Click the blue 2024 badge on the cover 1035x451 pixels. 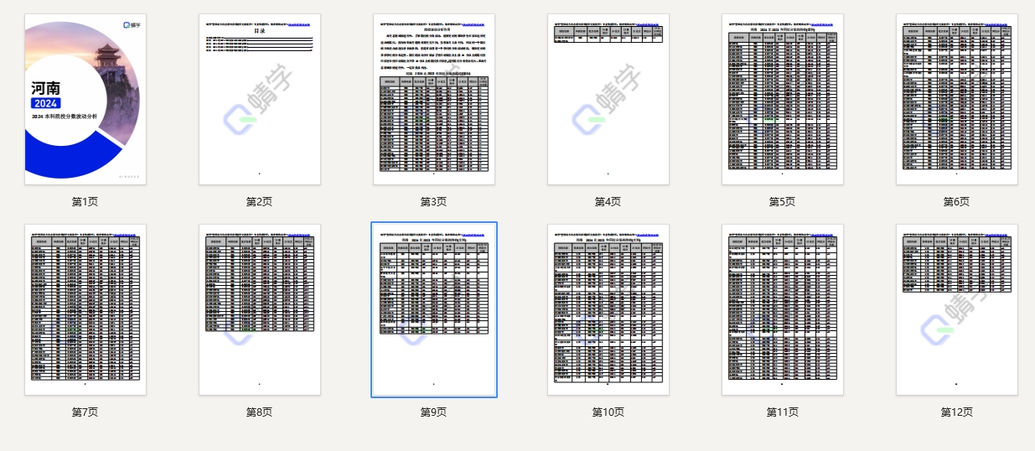coord(45,103)
